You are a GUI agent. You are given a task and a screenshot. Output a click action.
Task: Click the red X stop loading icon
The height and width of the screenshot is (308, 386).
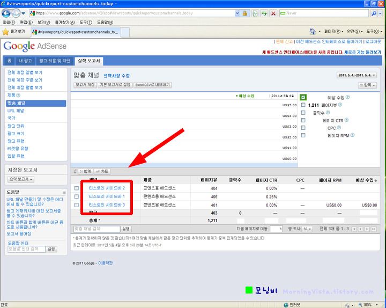pyautogui.click(x=273, y=13)
